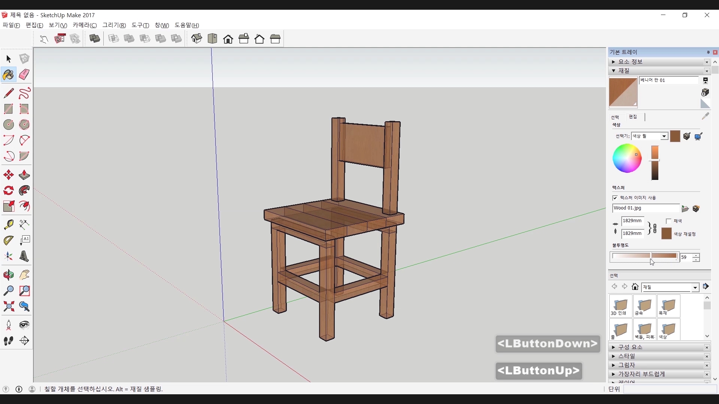This screenshot has height=404, width=719.
Task: Select the Tape Measure tool
Action: (9, 224)
